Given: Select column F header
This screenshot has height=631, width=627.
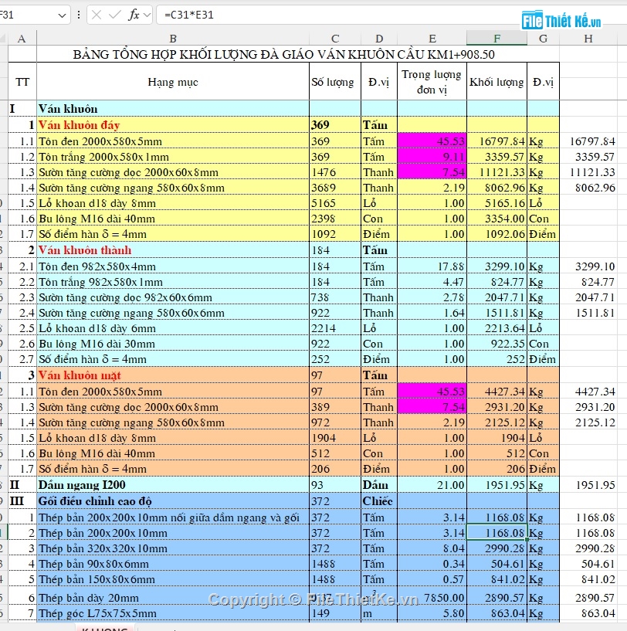Looking at the screenshot, I should (497, 39).
